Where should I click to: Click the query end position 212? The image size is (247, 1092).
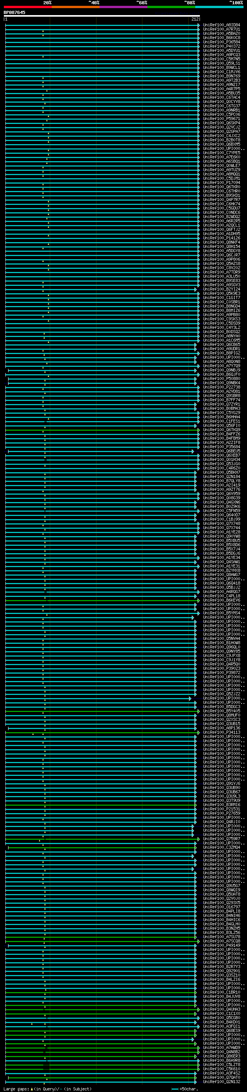195,19
